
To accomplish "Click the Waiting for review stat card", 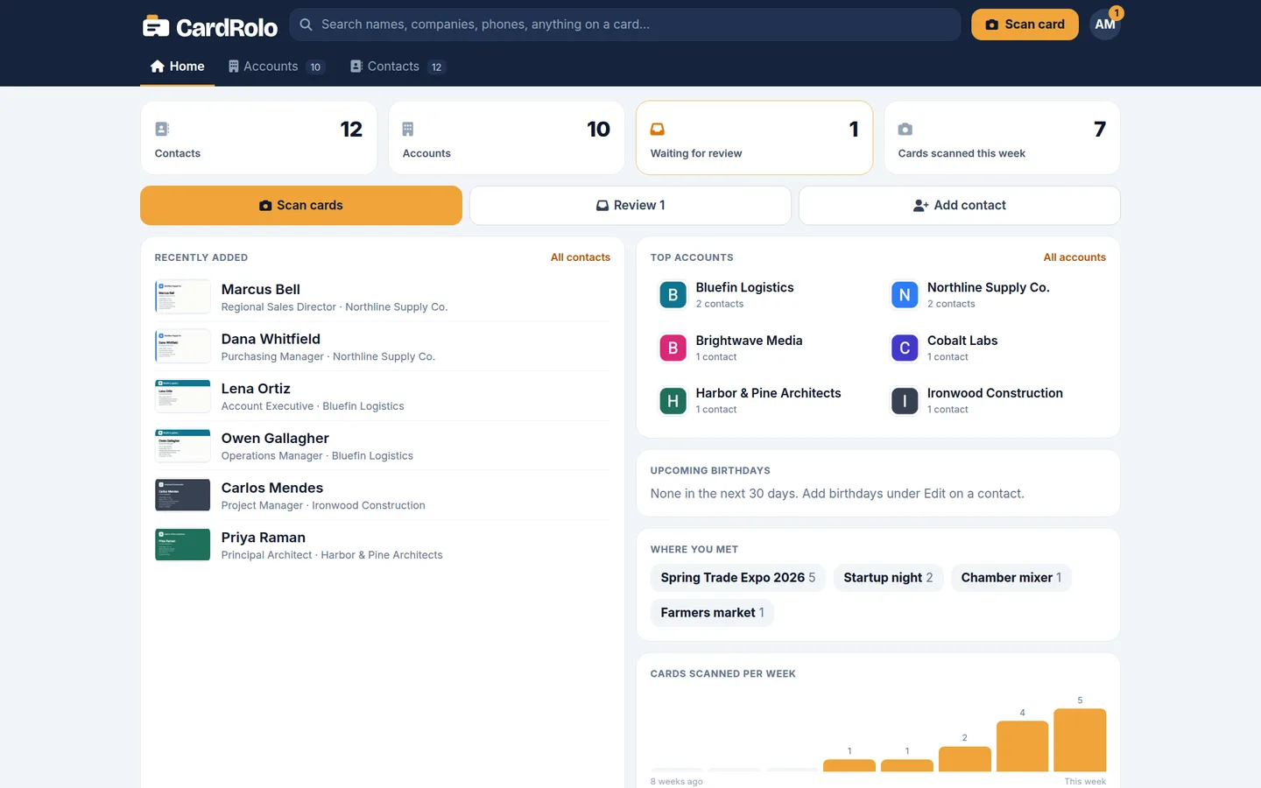I will pyautogui.click(x=755, y=138).
